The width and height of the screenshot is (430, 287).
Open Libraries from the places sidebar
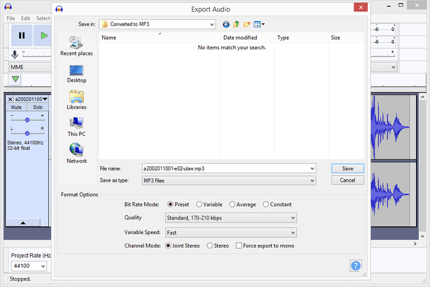(x=76, y=100)
